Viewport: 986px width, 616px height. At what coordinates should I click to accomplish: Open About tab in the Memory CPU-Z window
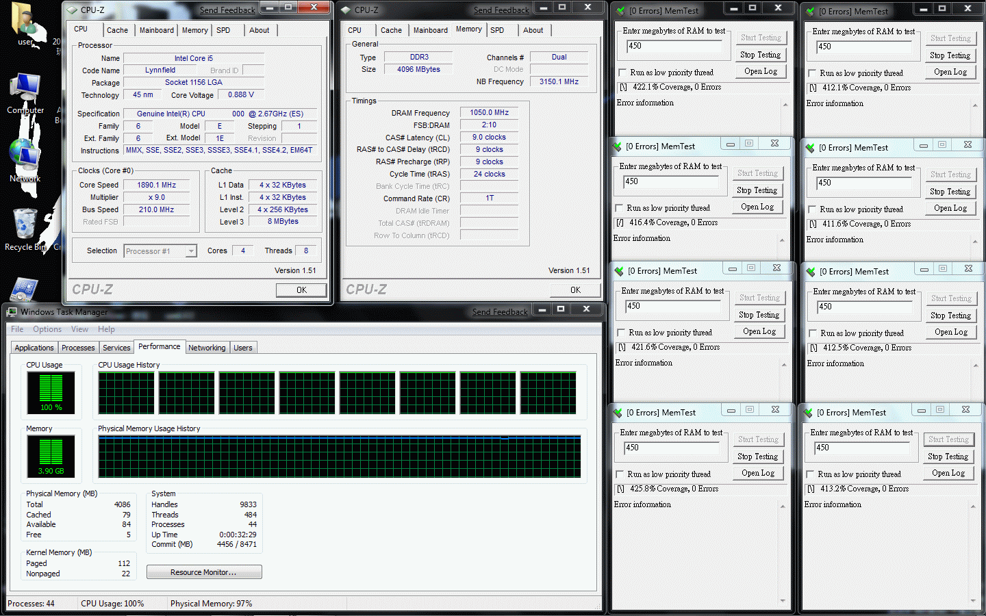[x=533, y=30]
